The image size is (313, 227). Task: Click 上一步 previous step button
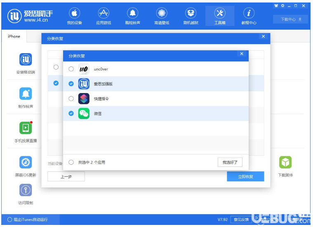(66, 177)
